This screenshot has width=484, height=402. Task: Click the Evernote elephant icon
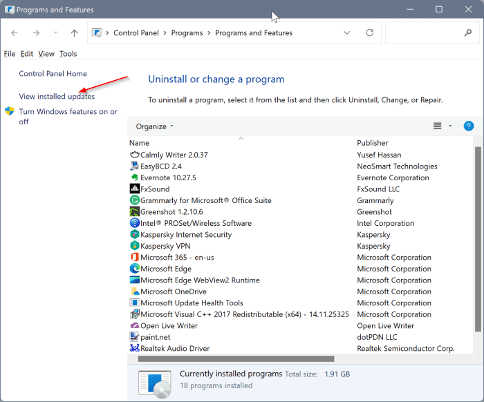pos(135,178)
